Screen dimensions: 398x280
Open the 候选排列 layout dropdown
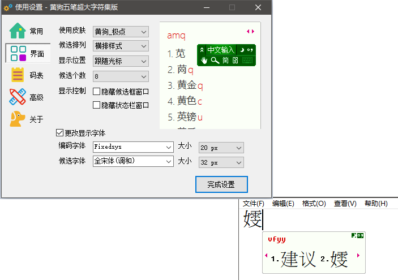[121, 46]
